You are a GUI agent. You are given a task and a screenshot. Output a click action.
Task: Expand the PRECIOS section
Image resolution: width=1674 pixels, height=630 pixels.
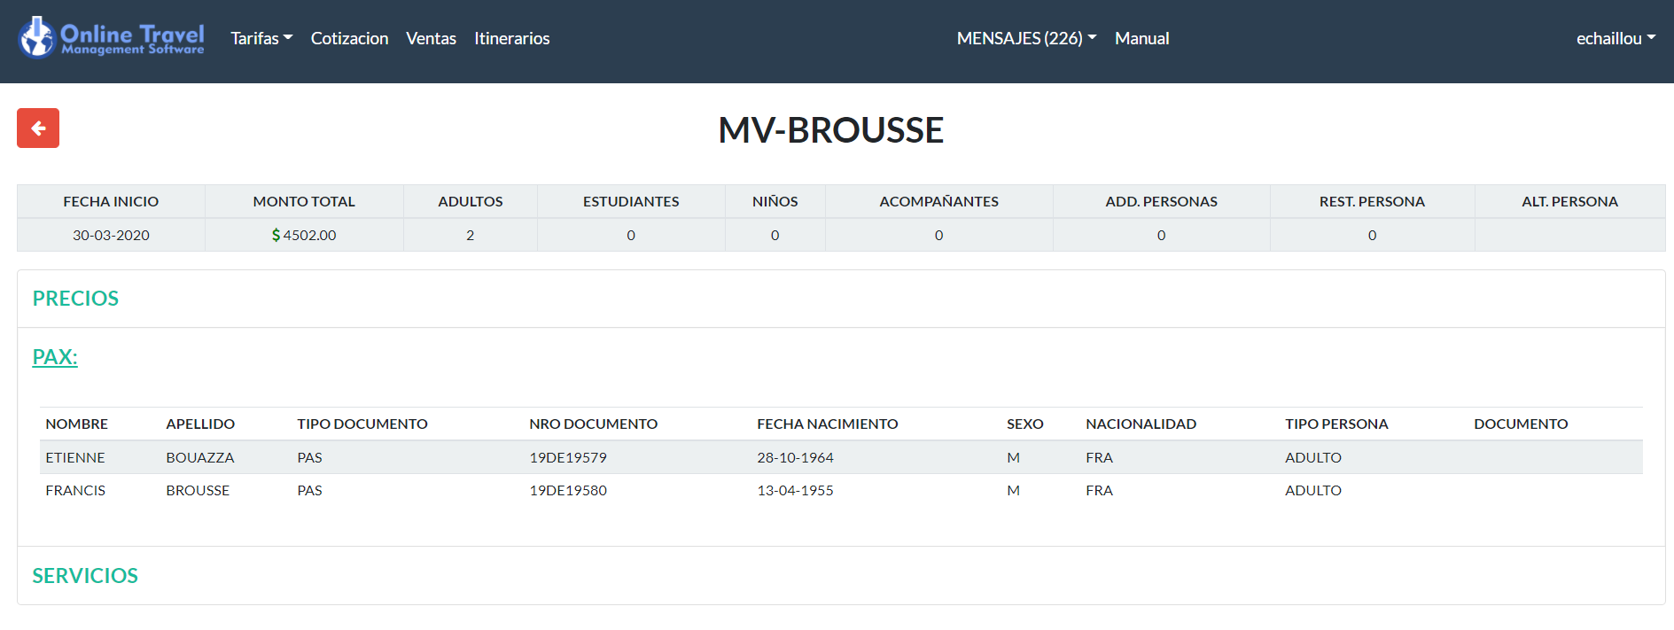click(75, 299)
